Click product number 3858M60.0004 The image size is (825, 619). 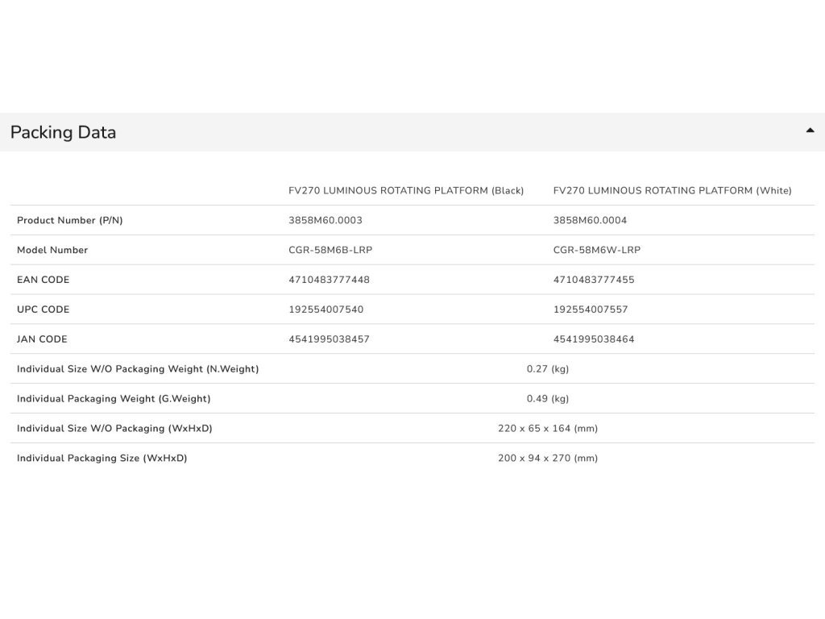(590, 220)
